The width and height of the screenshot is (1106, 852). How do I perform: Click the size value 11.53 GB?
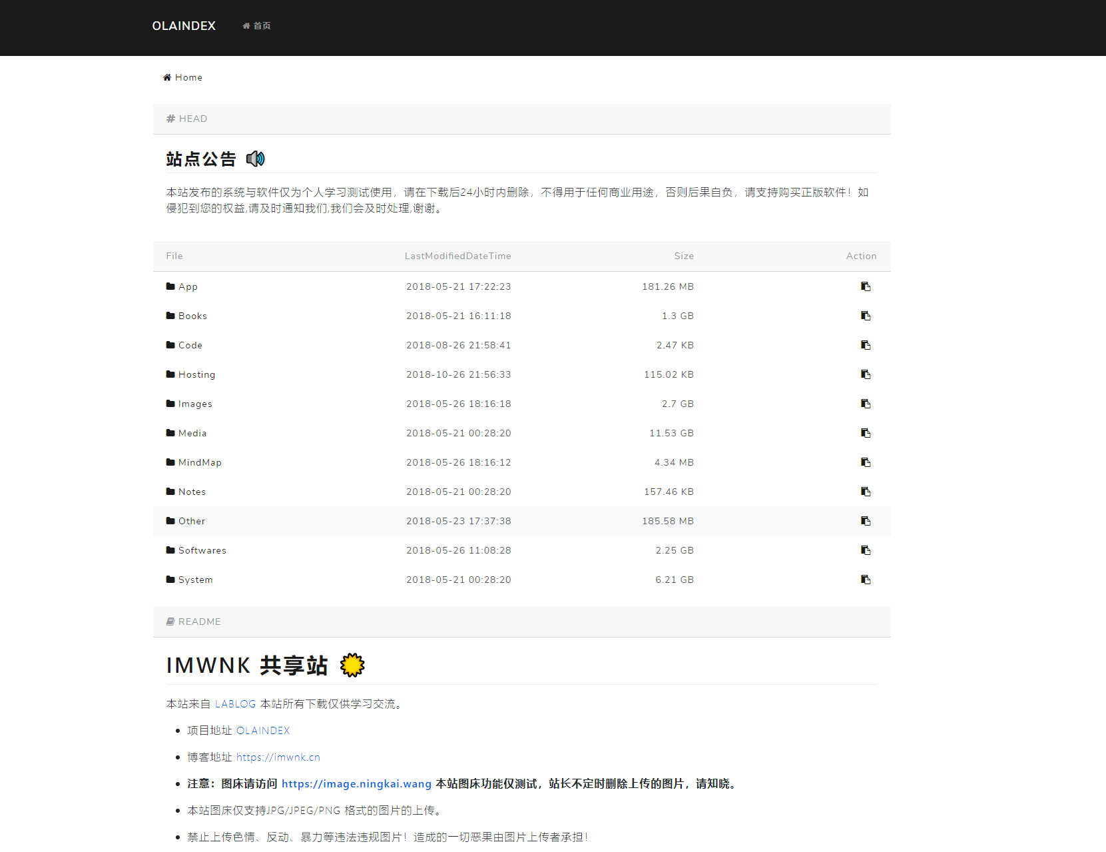click(672, 433)
